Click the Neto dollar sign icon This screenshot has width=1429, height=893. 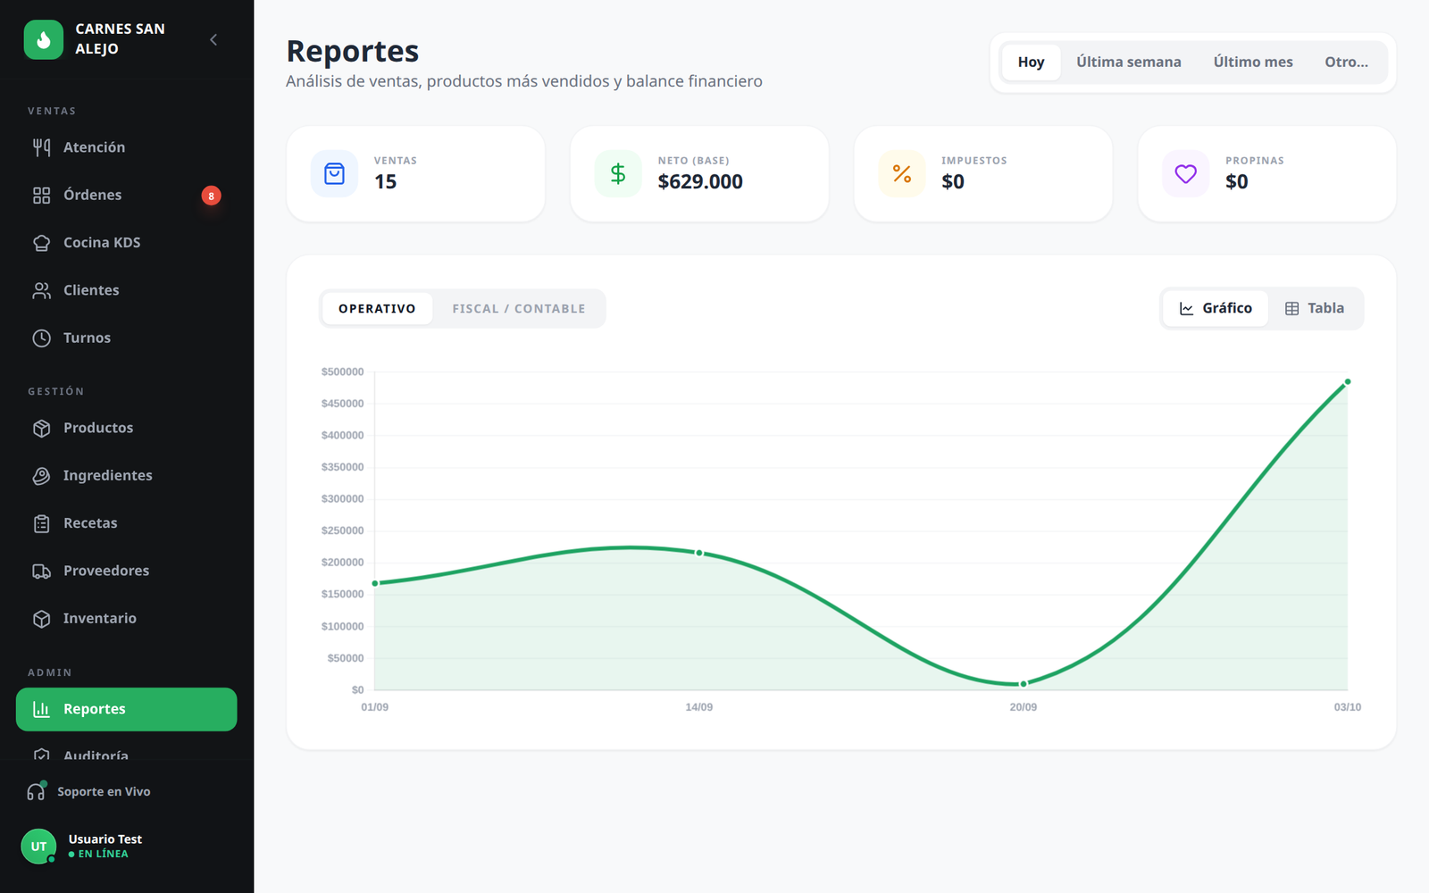(618, 173)
